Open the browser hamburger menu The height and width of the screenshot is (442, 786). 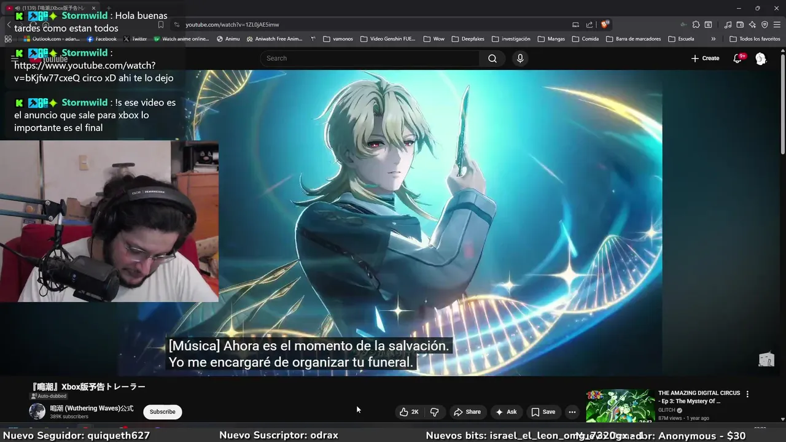(777, 25)
